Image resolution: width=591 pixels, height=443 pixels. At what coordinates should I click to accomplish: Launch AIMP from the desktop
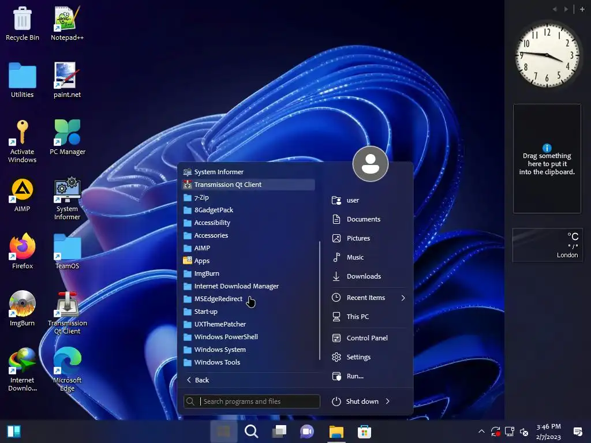pos(23,195)
